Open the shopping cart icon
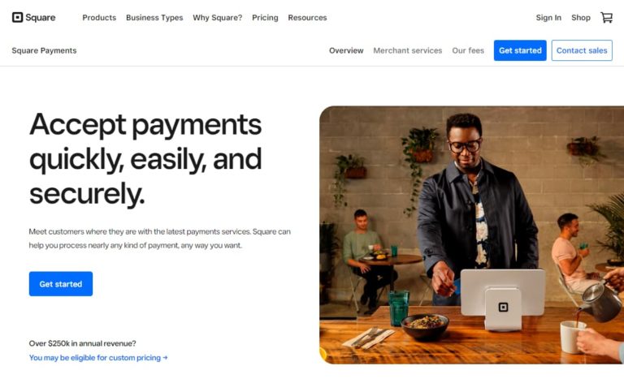 point(606,18)
